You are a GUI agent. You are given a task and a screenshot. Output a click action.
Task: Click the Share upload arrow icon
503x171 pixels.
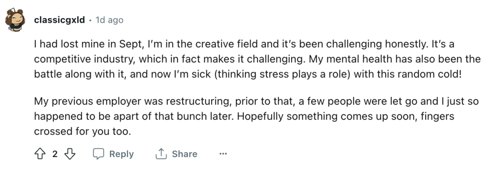pyautogui.click(x=161, y=154)
